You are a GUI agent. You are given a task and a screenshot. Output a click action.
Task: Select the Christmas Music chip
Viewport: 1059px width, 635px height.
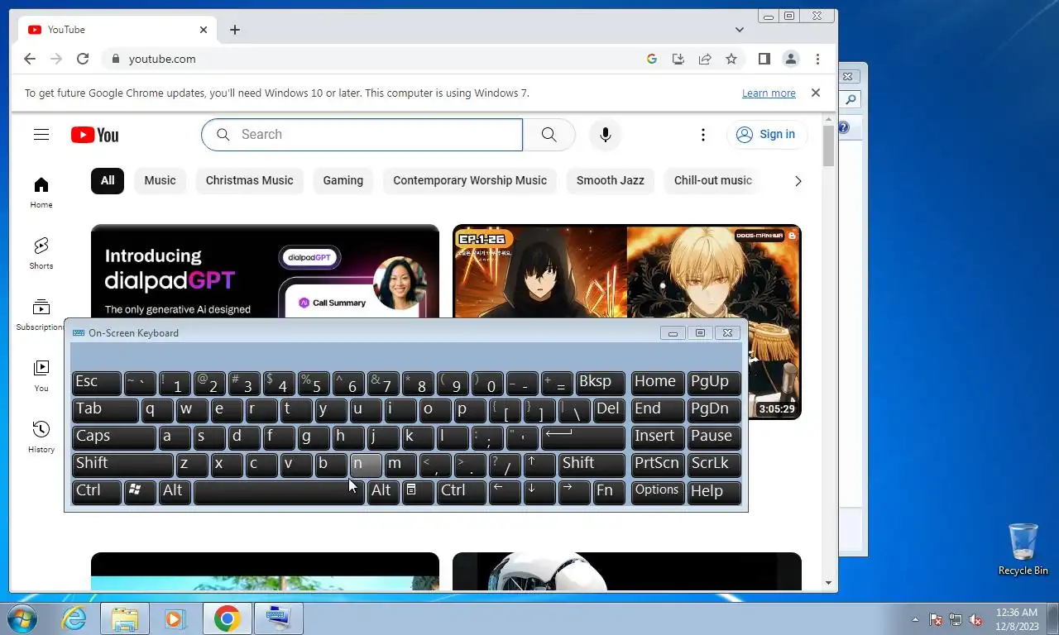(x=249, y=180)
